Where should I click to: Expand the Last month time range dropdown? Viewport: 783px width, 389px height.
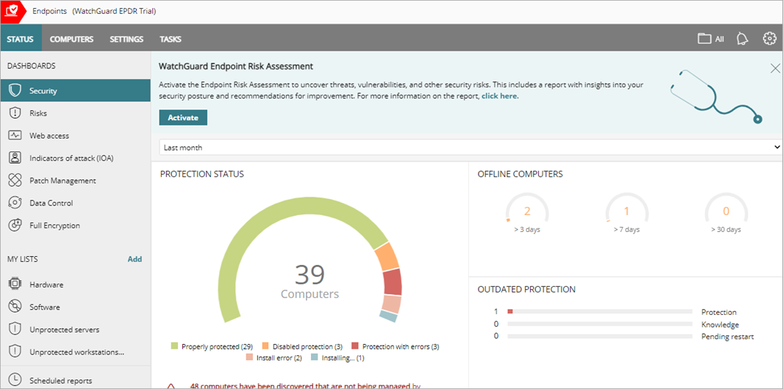tap(470, 148)
